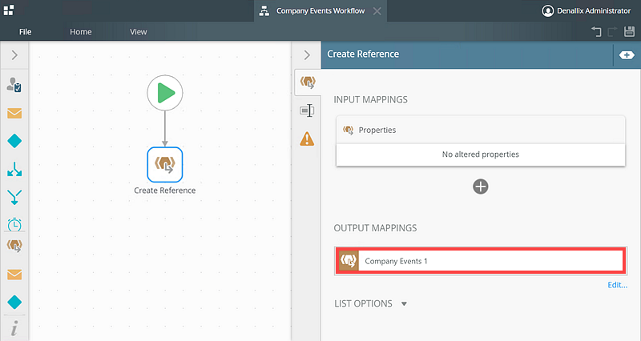Pick the Merge step icon in toolbox
The width and height of the screenshot is (641, 341).
click(14, 197)
